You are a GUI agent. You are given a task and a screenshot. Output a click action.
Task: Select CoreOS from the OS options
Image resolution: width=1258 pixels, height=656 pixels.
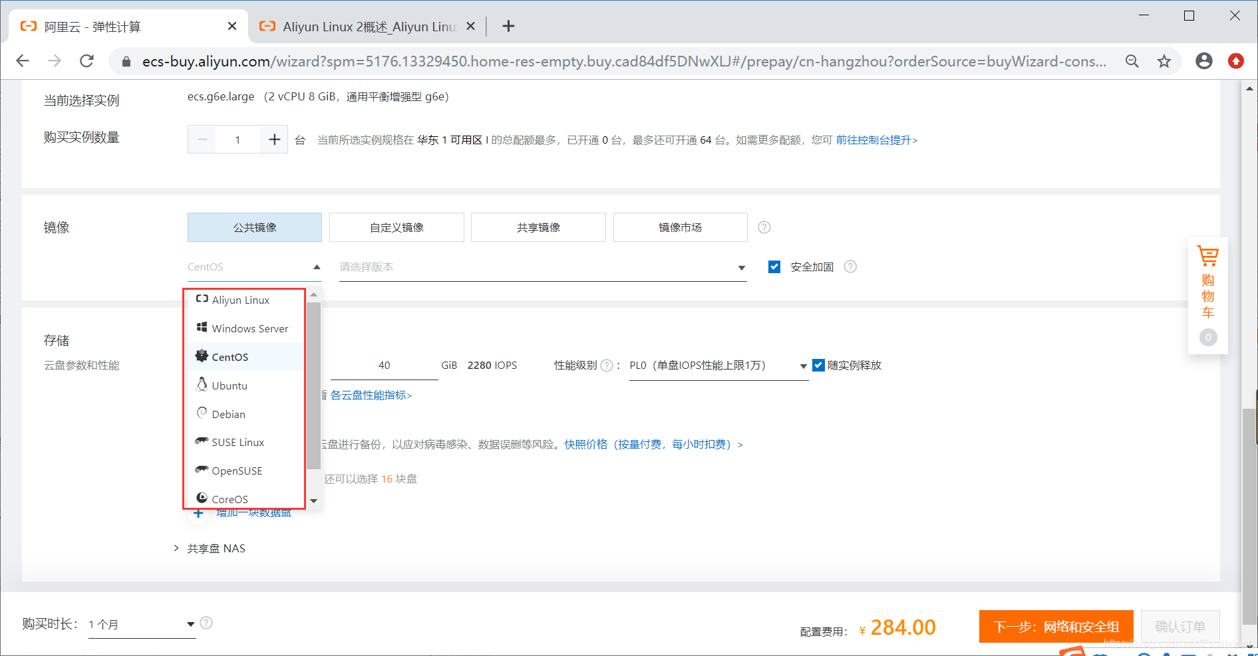[231, 499]
